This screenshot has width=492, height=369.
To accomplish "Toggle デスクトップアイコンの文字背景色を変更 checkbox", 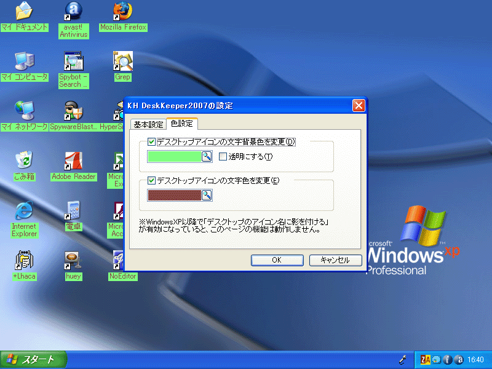I will 151,142.
